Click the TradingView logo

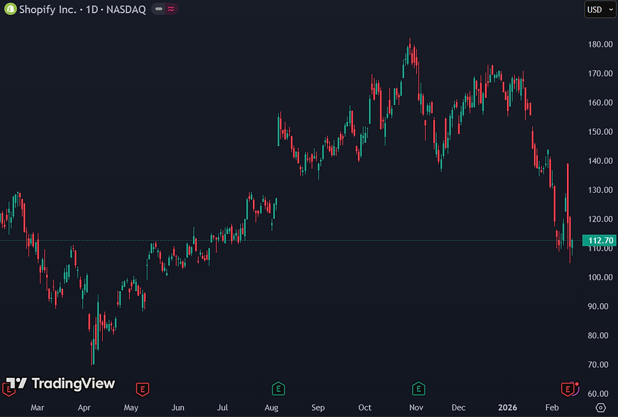pyautogui.click(x=61, y=383)
